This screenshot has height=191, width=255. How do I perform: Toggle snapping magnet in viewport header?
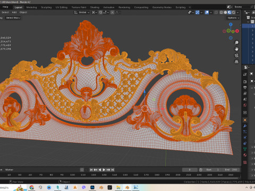point(100,12)
